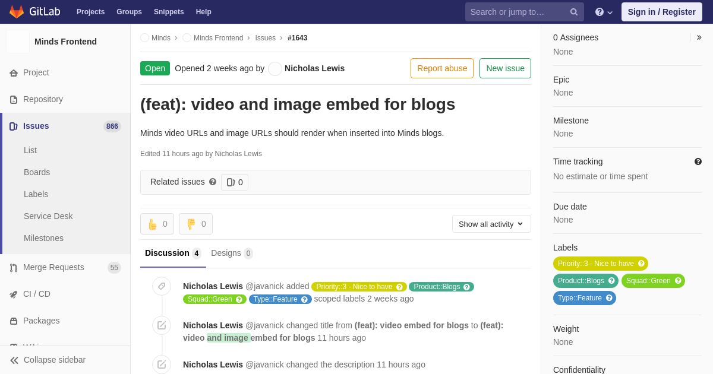This screenshot has width=713, height=374.
Task: Click the label event timeline icon
Action: tap(162, 286)
